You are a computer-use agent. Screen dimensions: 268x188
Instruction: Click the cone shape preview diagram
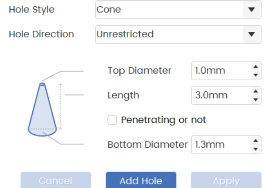click(42, 110)
